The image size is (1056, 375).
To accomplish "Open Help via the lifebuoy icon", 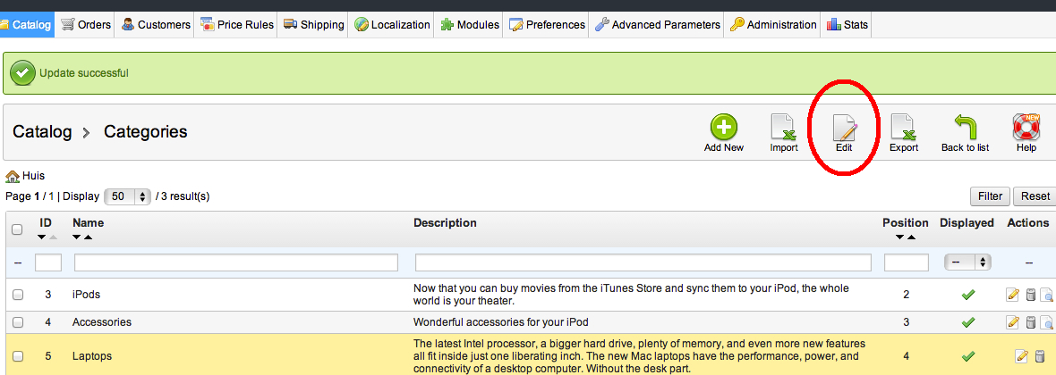I will tap(1026, 128).
